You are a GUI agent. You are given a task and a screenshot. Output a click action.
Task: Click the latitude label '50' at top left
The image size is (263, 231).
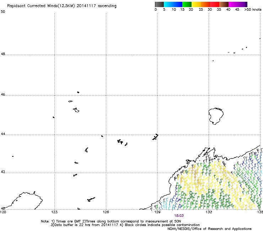pos(3,12)
